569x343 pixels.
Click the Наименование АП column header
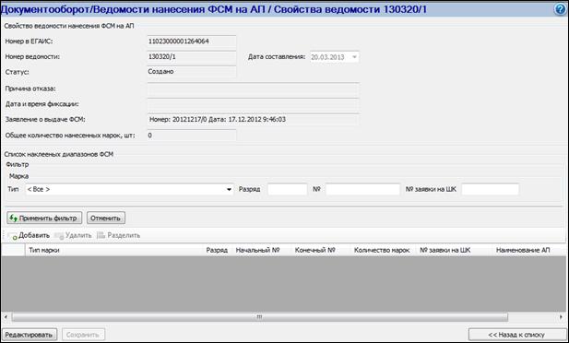(x=523, y=250)
